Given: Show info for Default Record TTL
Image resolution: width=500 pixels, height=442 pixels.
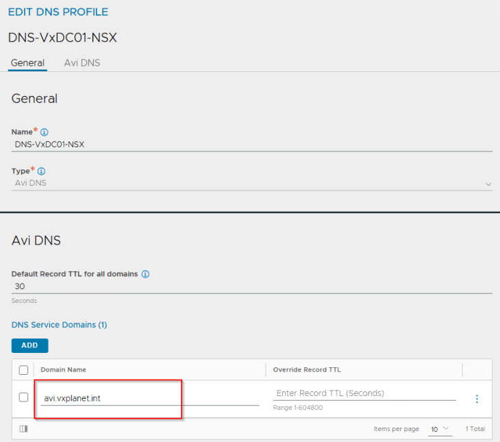Looking at the screenshot, I should click(x=145, y=274).
